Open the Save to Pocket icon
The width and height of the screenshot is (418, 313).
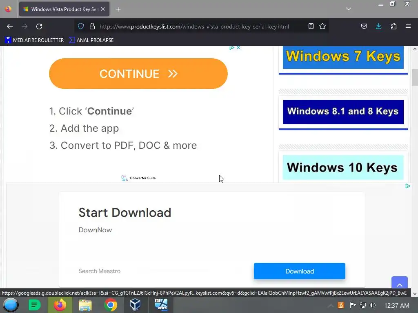pos(364,26)
